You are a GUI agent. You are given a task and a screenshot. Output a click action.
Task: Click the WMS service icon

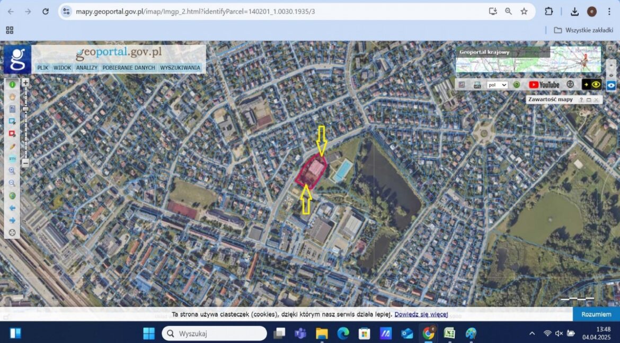click(477, 85)
